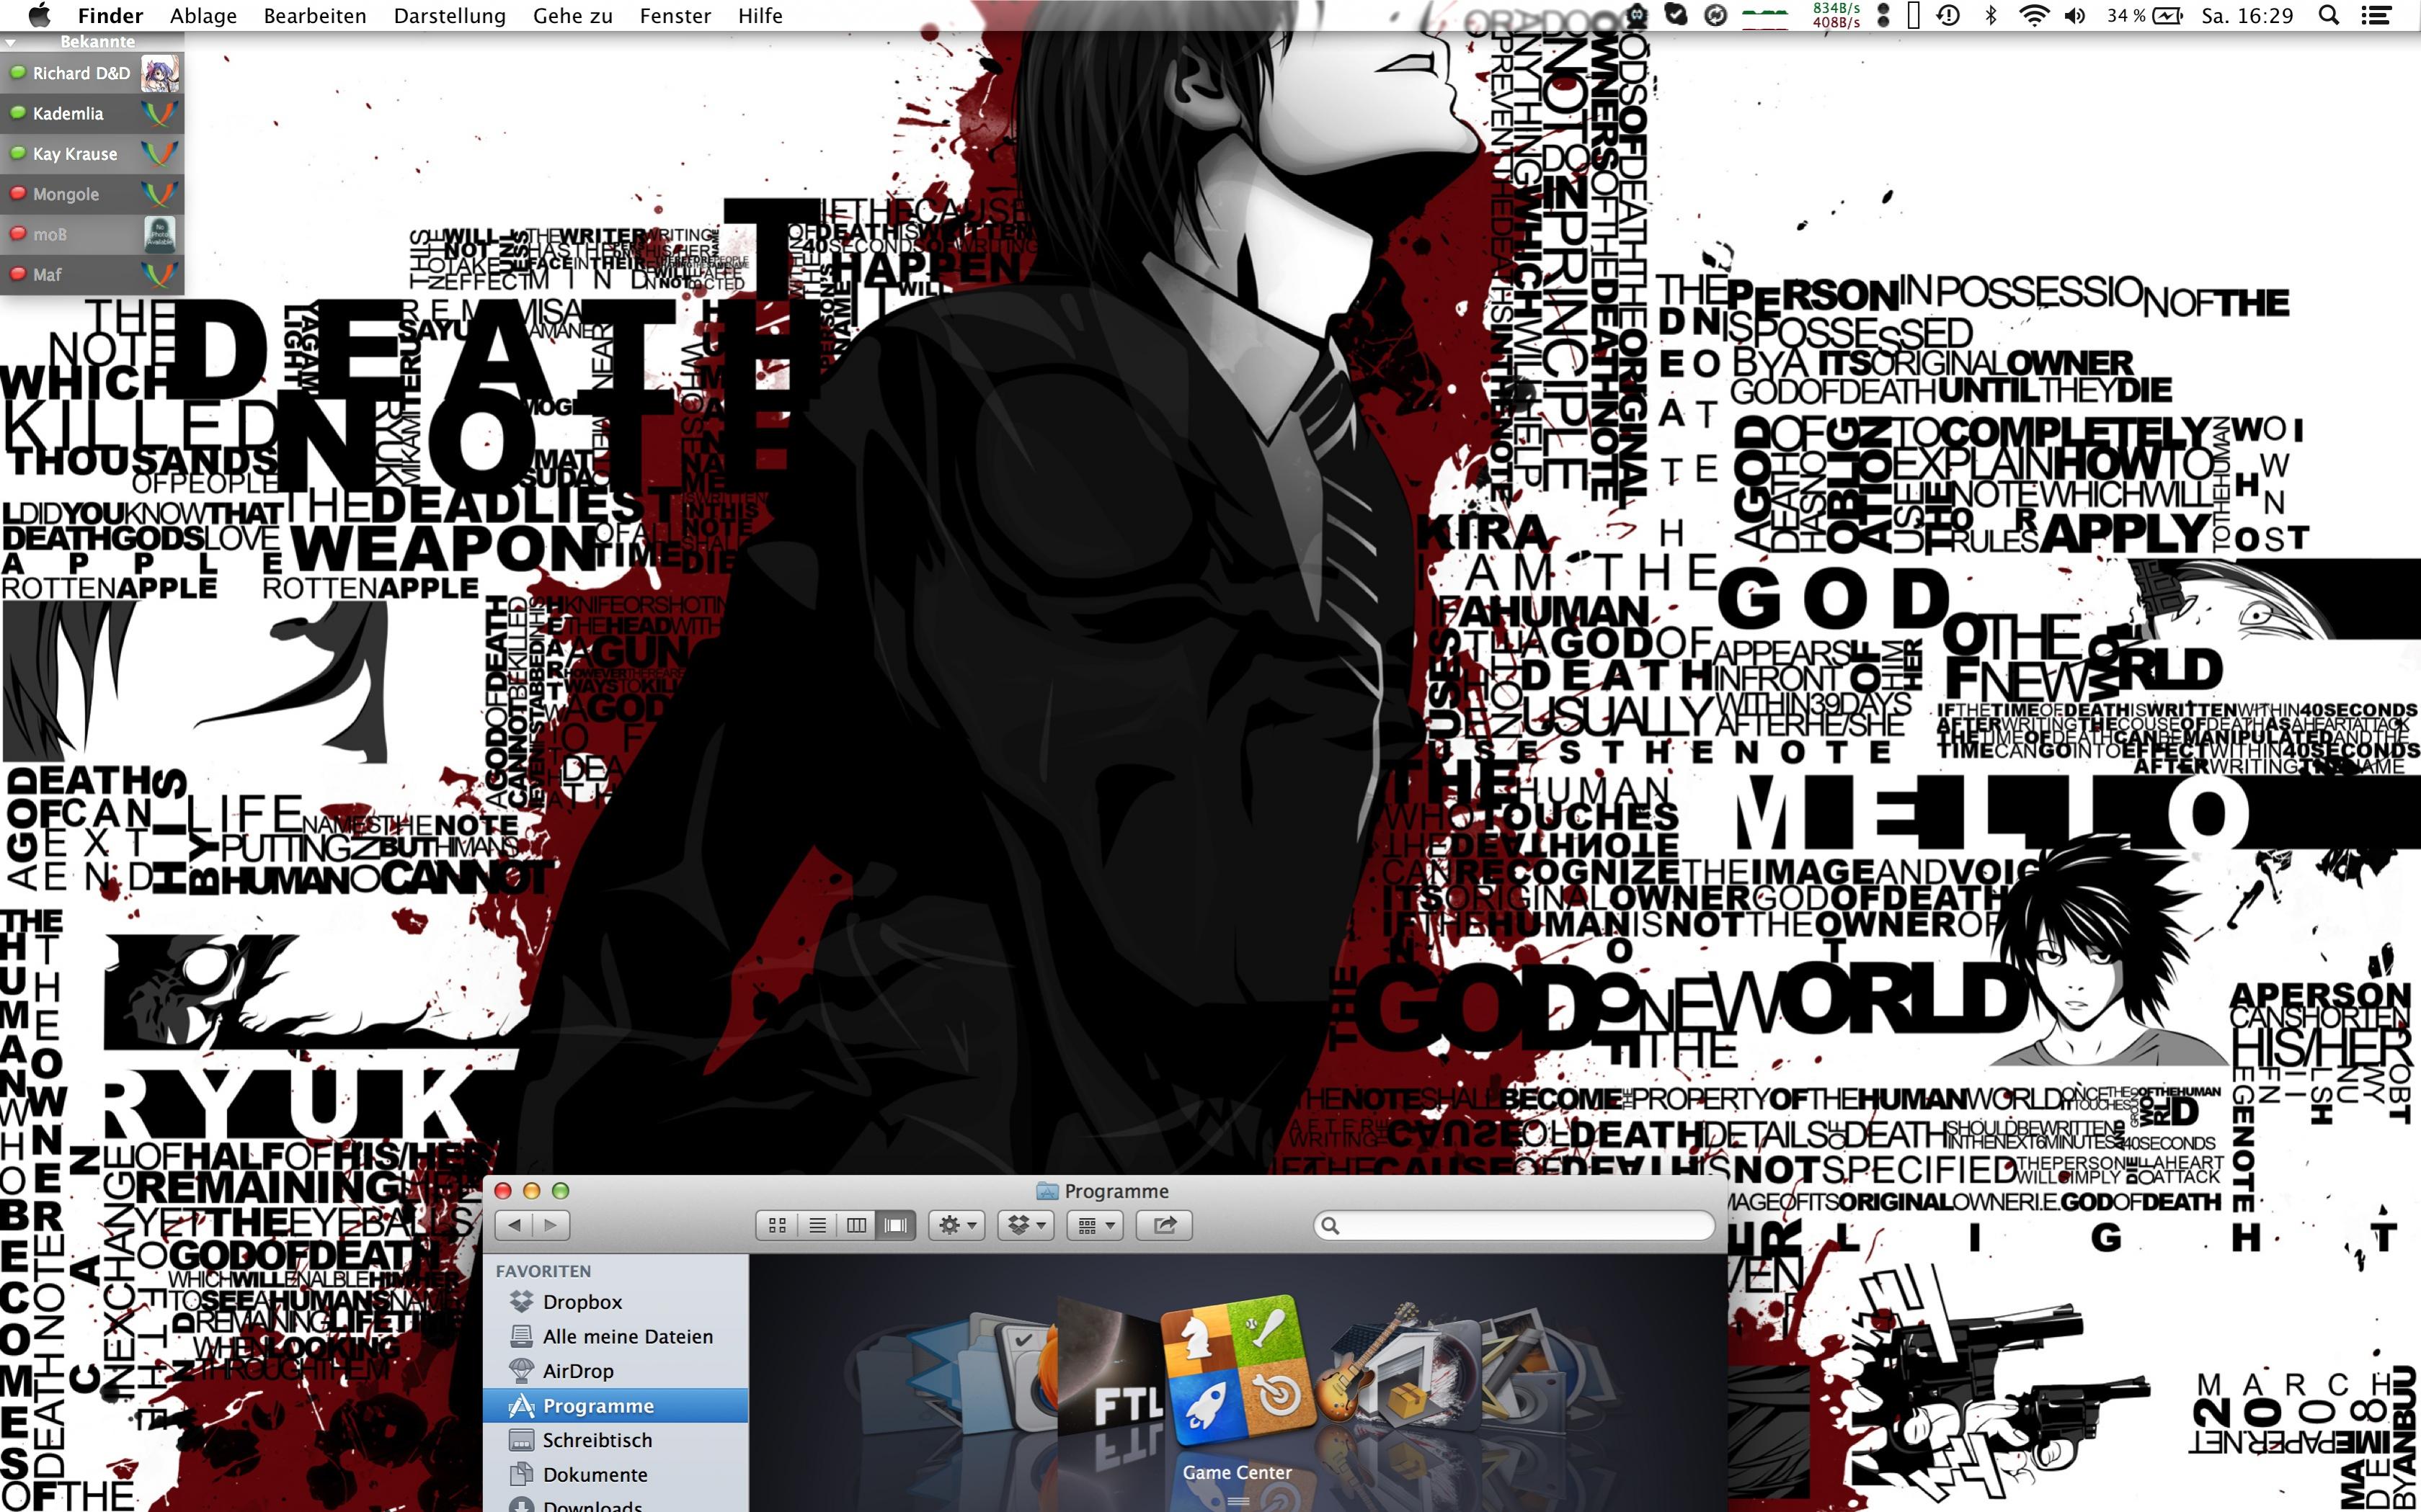Switch Finder to column view
The width and height of the screenshot is (2421, 1512).
coord(856,1225)
